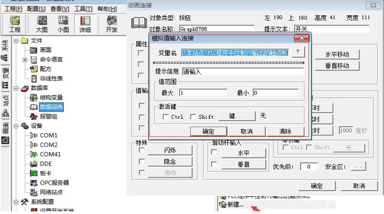This screenshot has height=214, width=384.
Task: Select 非线性表 tree item icon
Action: 34,78
